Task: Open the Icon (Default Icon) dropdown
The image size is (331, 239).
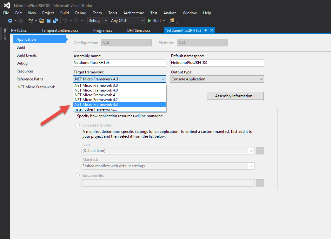Action: pyautogui.click(x=168, y=151)
